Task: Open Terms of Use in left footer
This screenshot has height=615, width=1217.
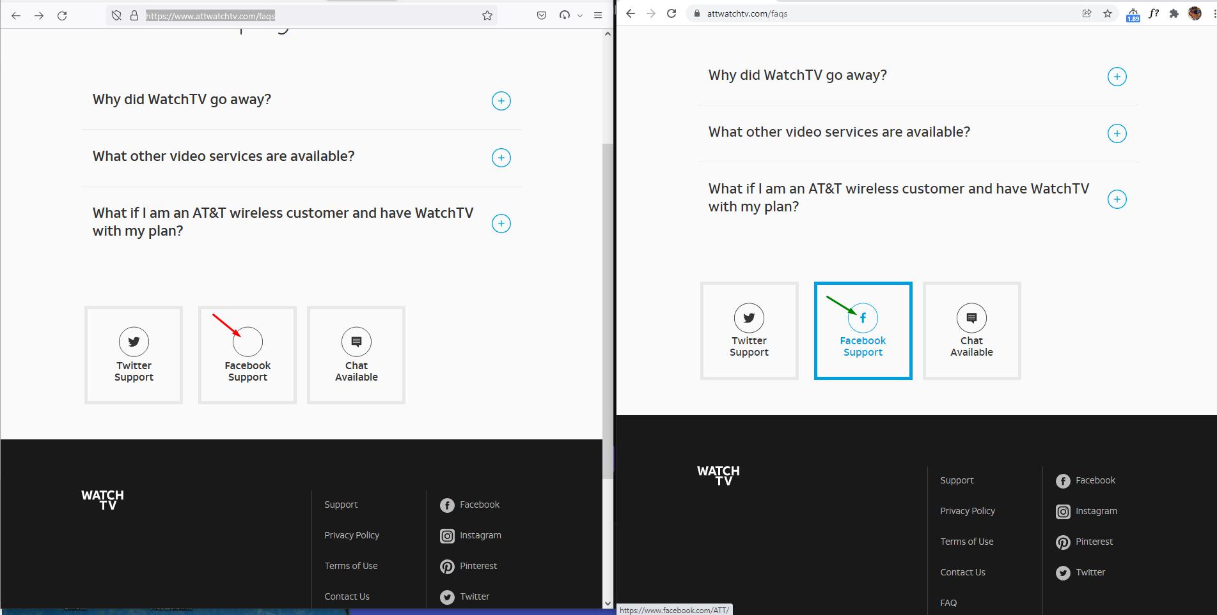Action: click(351, 566)
